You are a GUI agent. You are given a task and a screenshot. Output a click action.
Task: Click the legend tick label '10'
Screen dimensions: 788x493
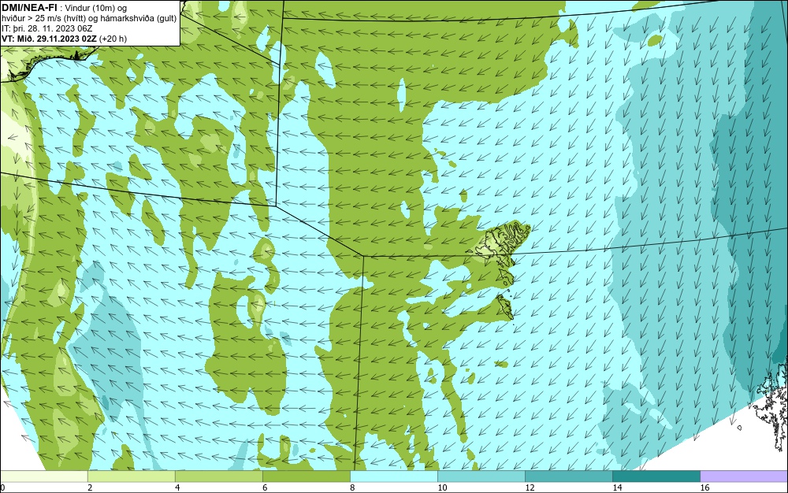442,487
